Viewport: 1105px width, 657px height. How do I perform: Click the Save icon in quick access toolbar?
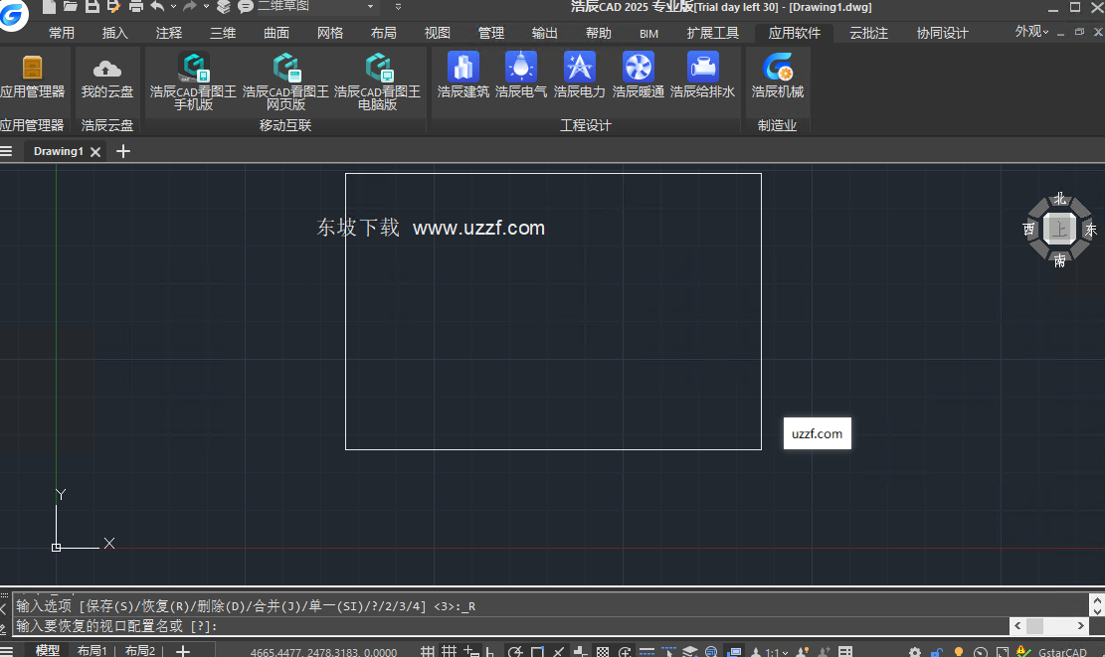pyautogui.click(x=92, y=7)
